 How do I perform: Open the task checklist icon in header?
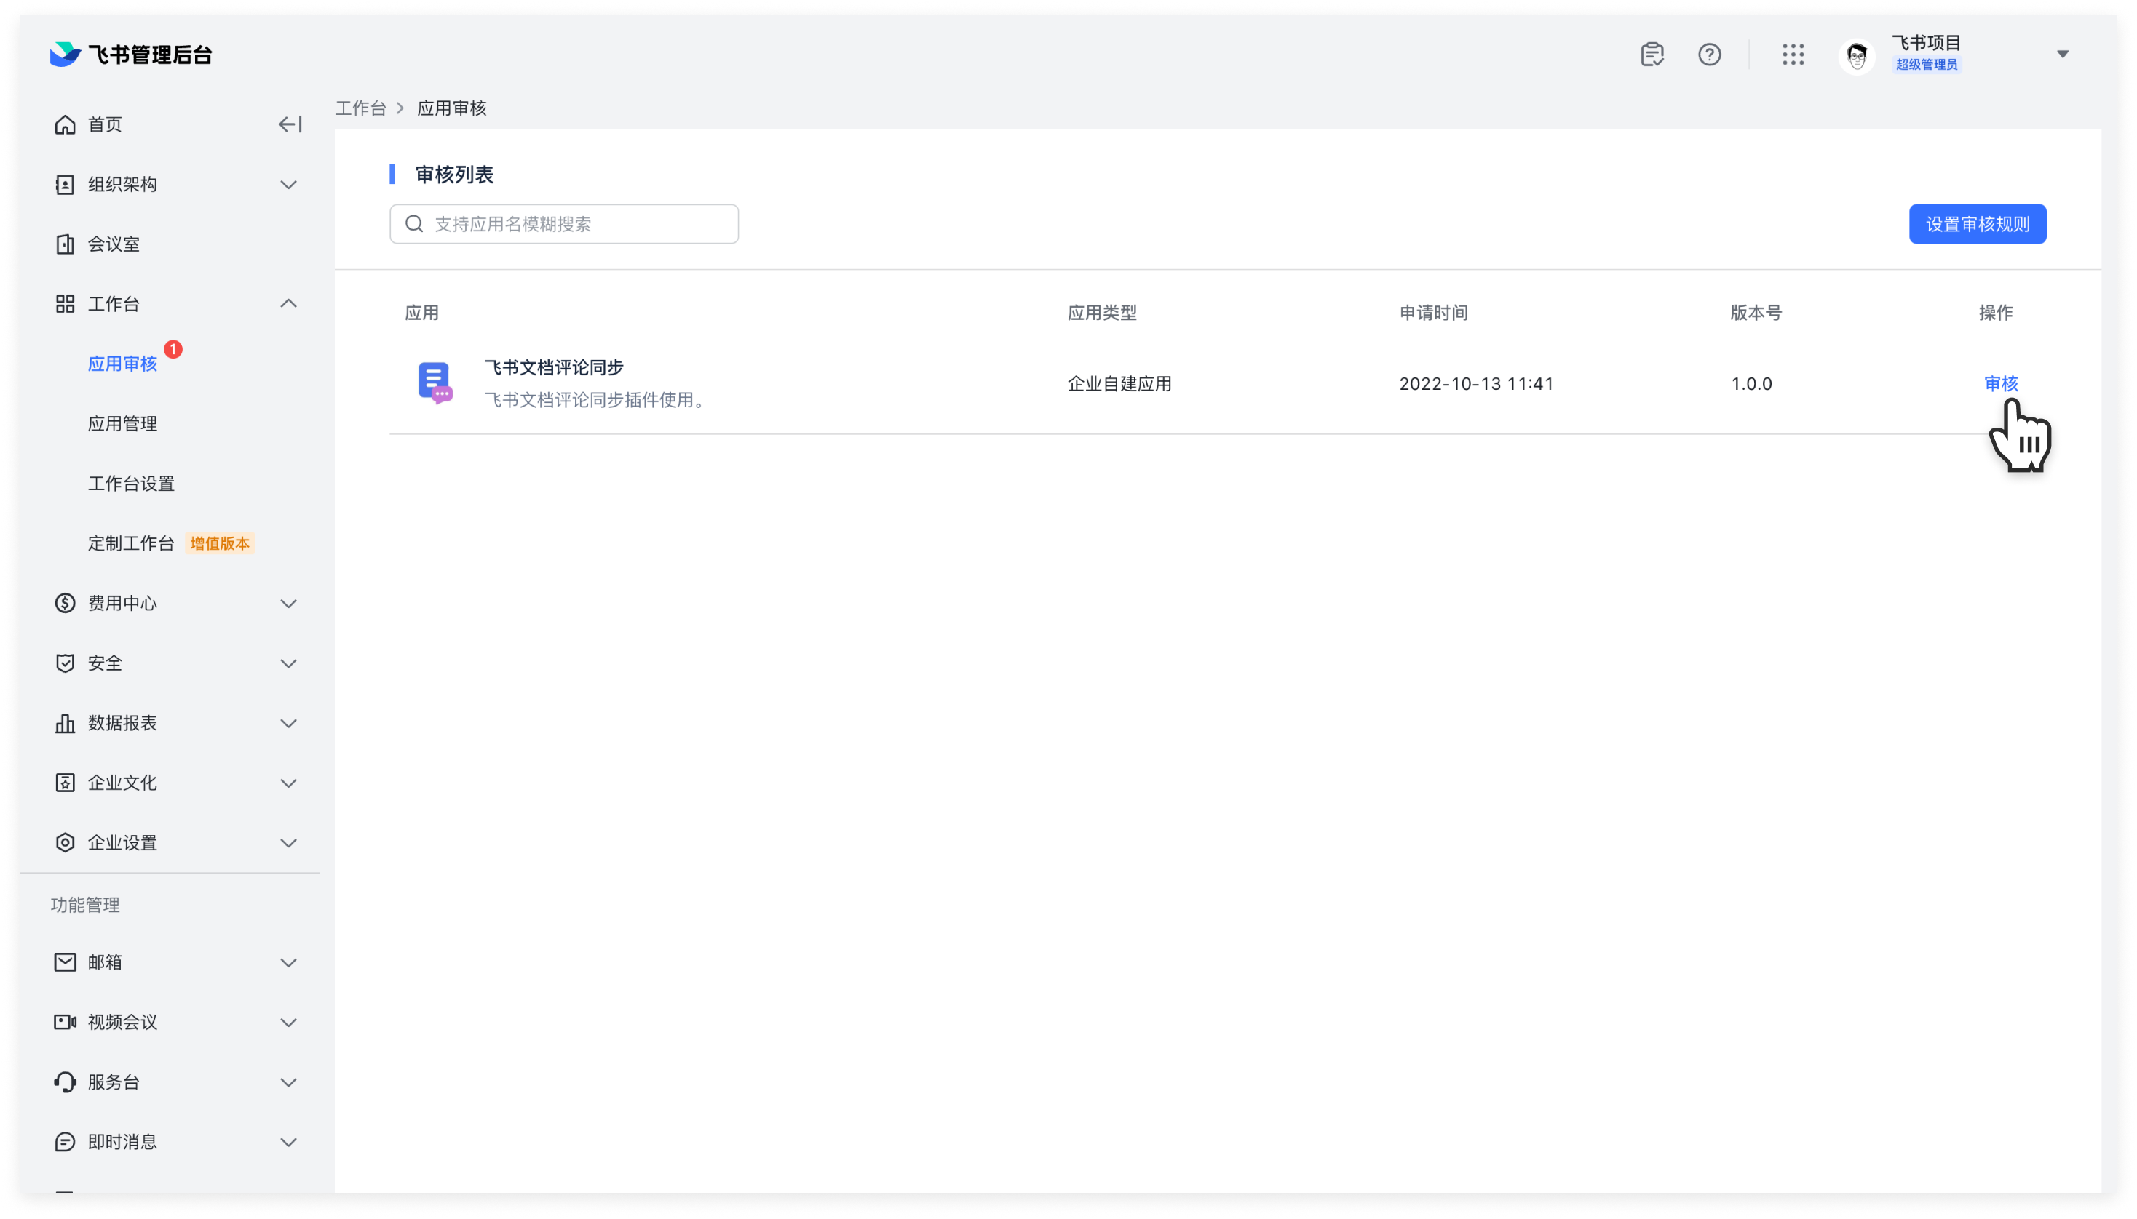pos(1652,55)
